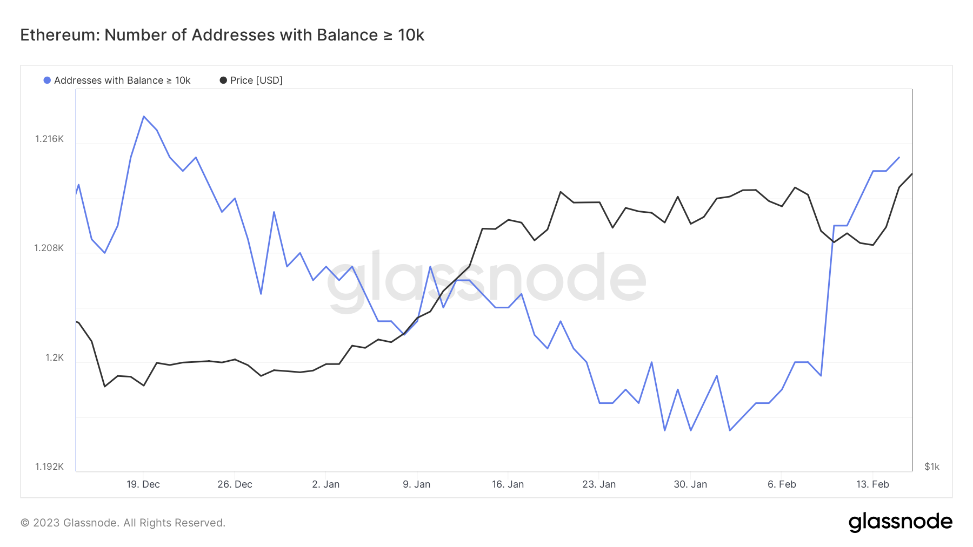This screenshot has height=547, width=973.
Task: Select the 9. Jan date label
Action: coord(417,484)
